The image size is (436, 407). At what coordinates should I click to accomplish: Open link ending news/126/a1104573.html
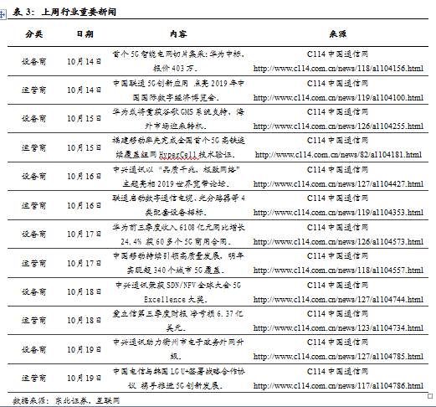point(338,242)
